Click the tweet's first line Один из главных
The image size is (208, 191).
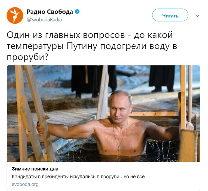90,35
